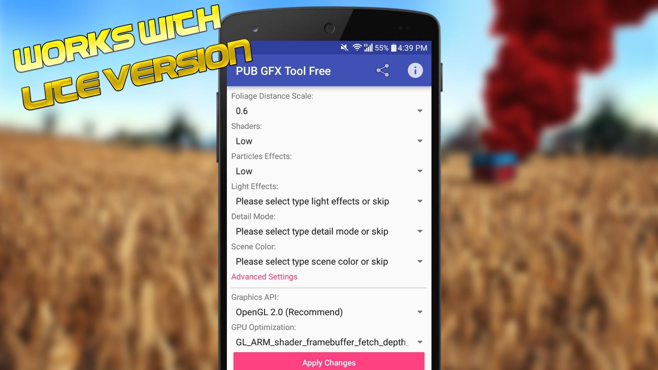The image size is (658, 370).
Task: Select OpenGL 2.0 Recommend option
Action: (329, 312)
